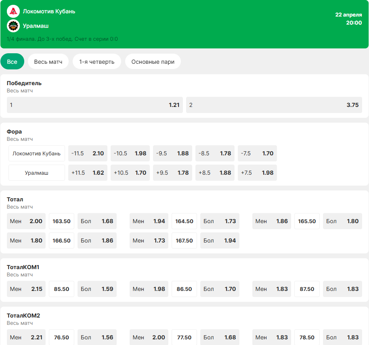Choose Бол 1.73 on match total 164.50
The height and width of the screenshot is (345, 369).
pos(220,221)
